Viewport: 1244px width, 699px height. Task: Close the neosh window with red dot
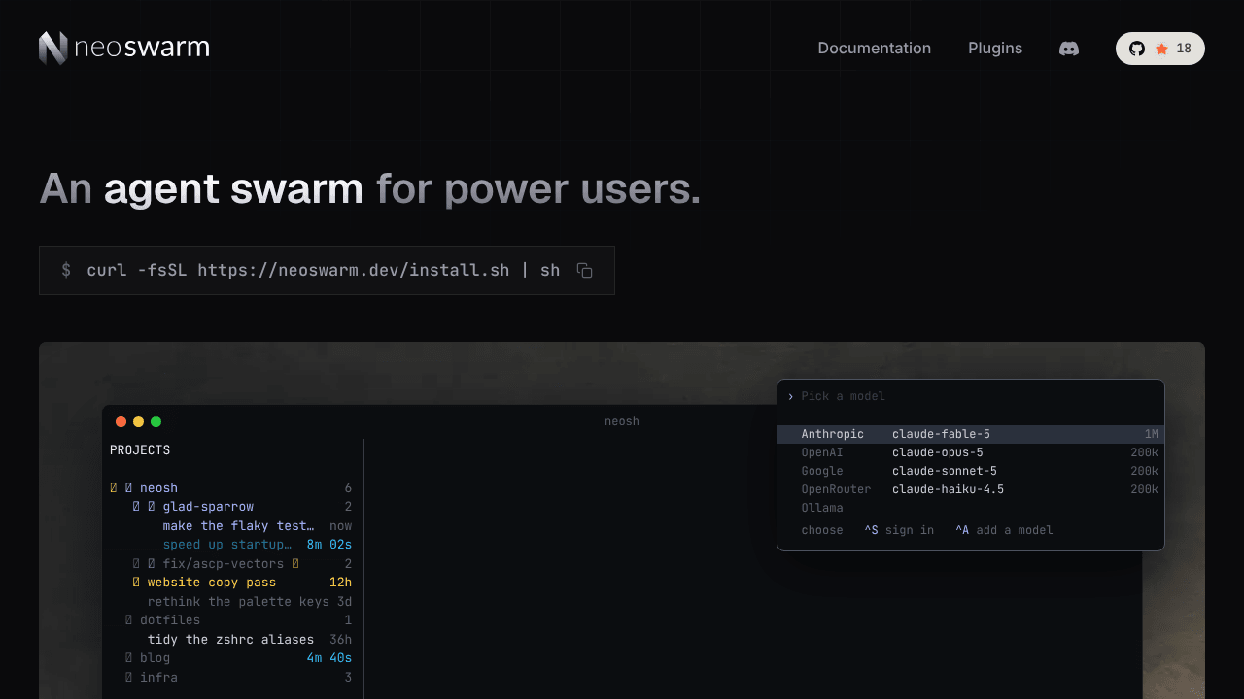(121, 421)
